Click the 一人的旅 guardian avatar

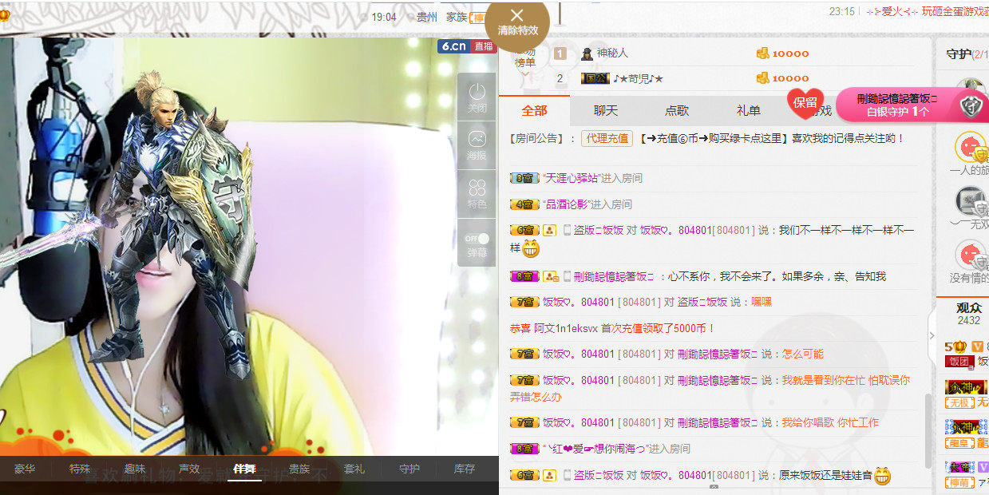(971, 148)
